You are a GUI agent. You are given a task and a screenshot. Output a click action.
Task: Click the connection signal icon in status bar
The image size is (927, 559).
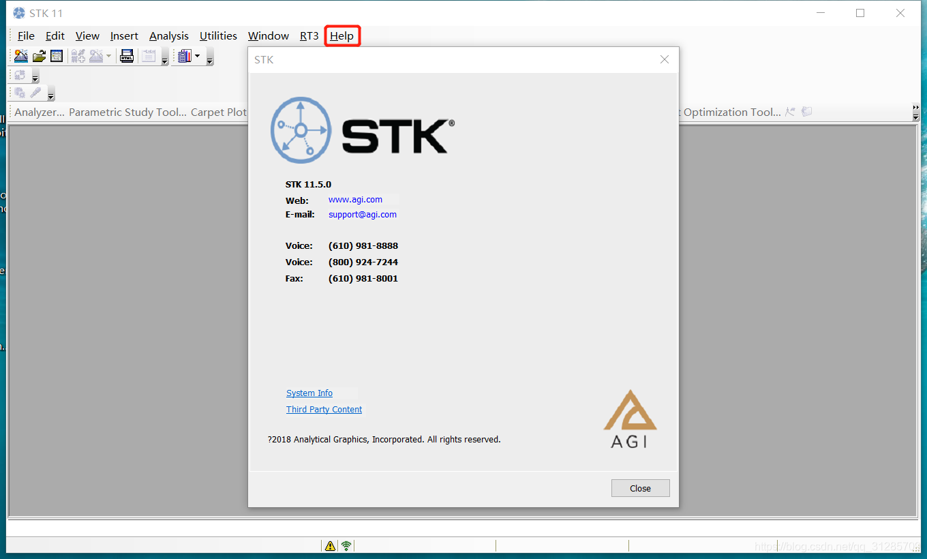[346, 545]
